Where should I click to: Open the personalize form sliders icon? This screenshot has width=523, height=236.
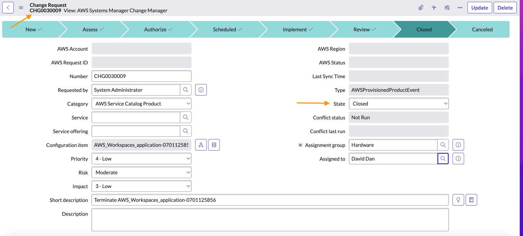coord(447,7)
